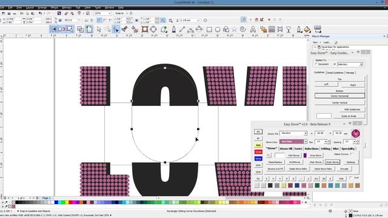The image size is (388, 218).
Task: Open the outline width dropdown
Action: click(198, 20)
